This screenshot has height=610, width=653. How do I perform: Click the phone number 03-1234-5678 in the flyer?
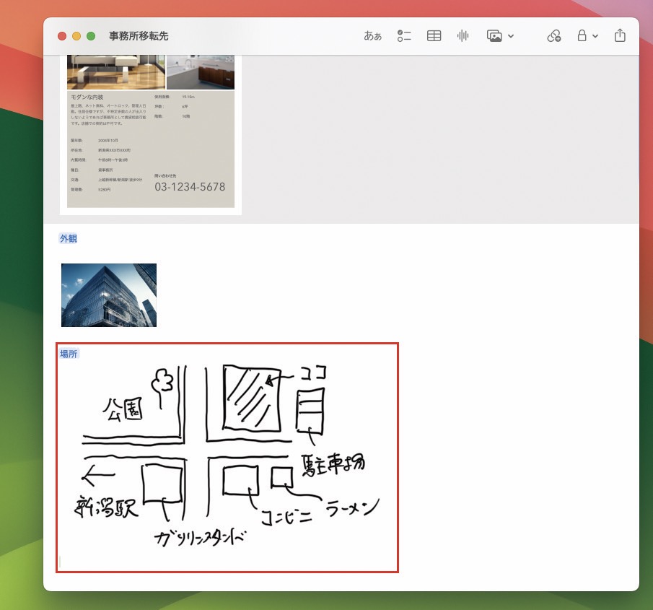[190, 187]
